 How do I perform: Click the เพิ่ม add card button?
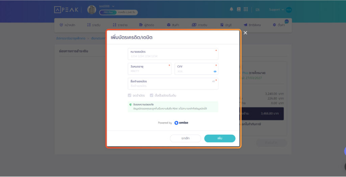tap(220, 138)
